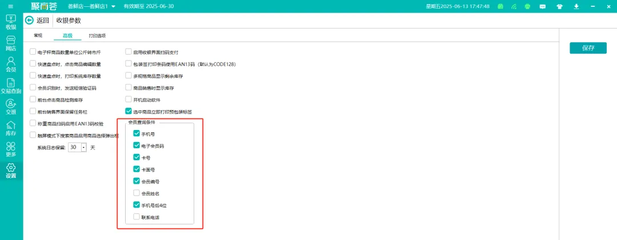Toggle the hamburger menu icon
The height and width of the screenshot is (240, 617).
pos(10,6)
